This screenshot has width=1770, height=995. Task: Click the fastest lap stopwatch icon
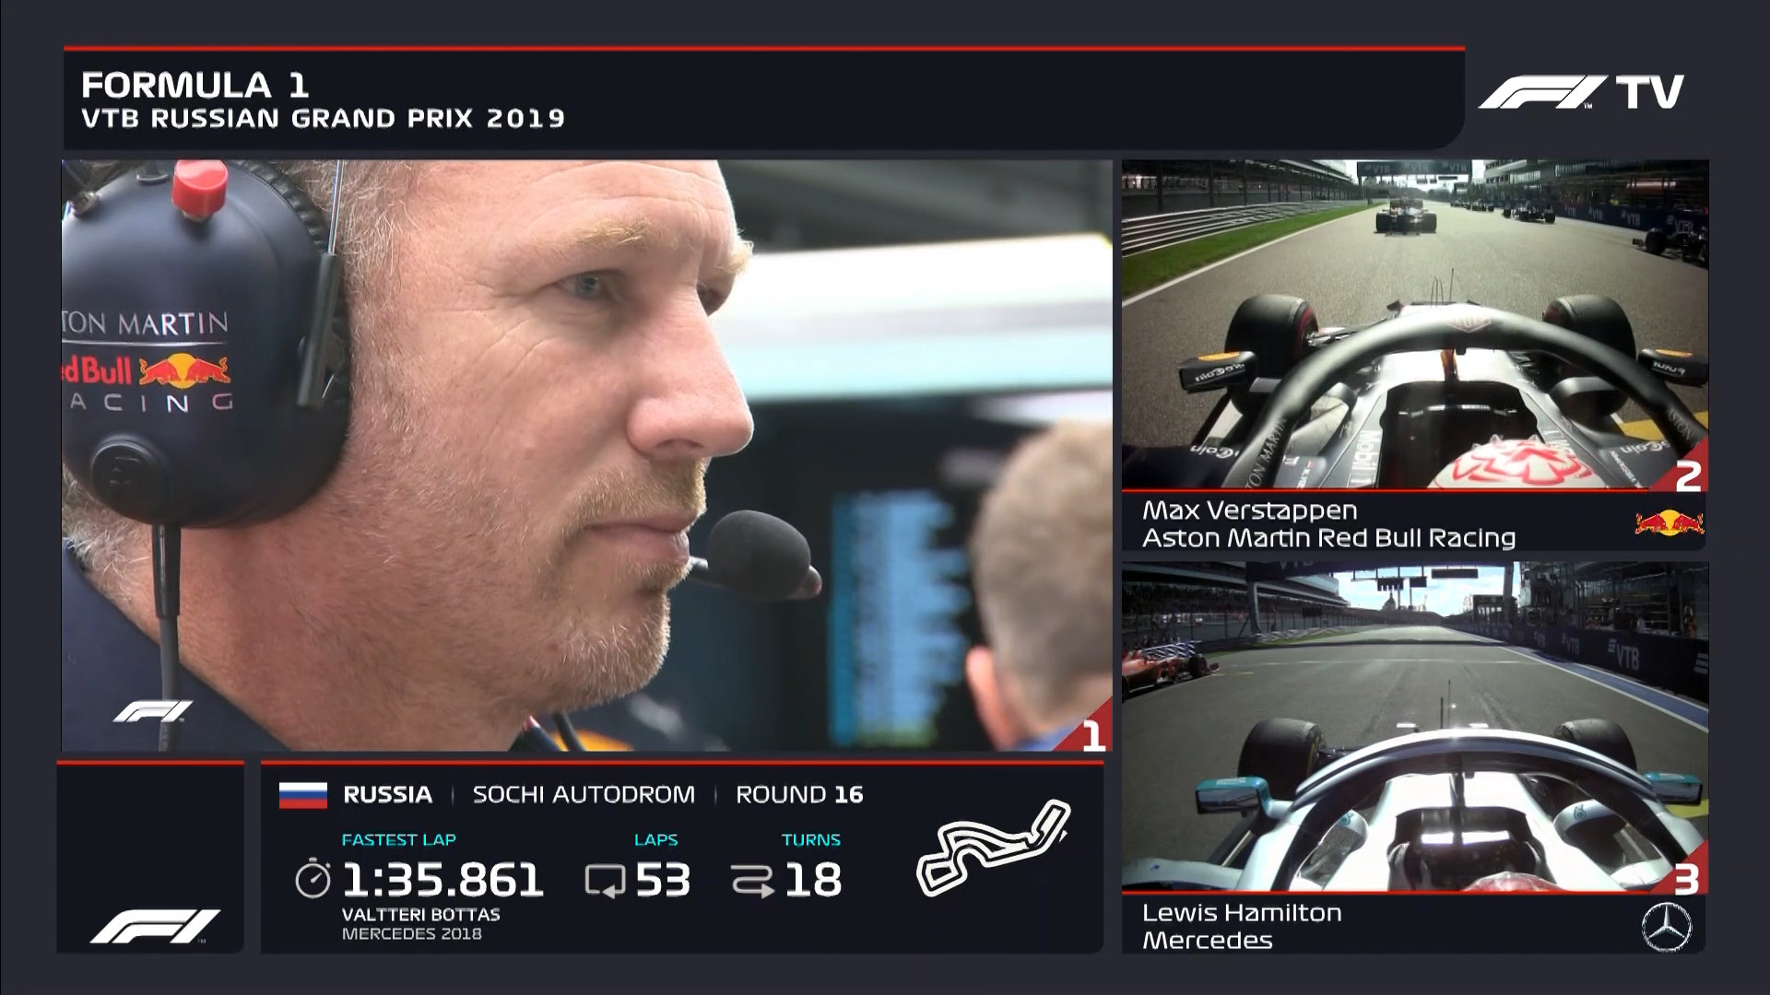coord(313,879)
